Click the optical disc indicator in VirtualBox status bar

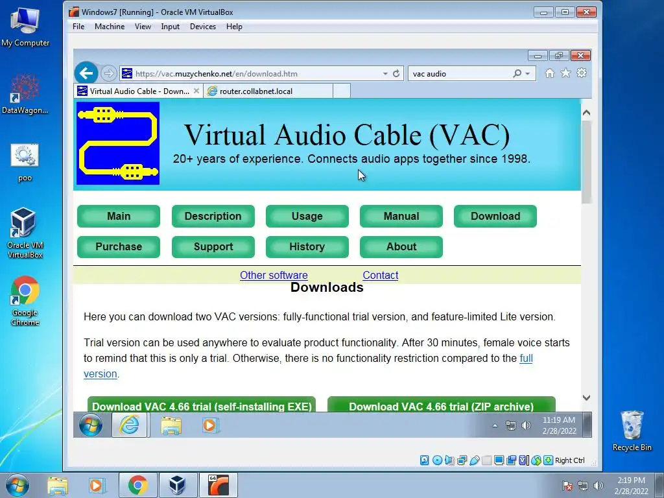click(438, 460)
